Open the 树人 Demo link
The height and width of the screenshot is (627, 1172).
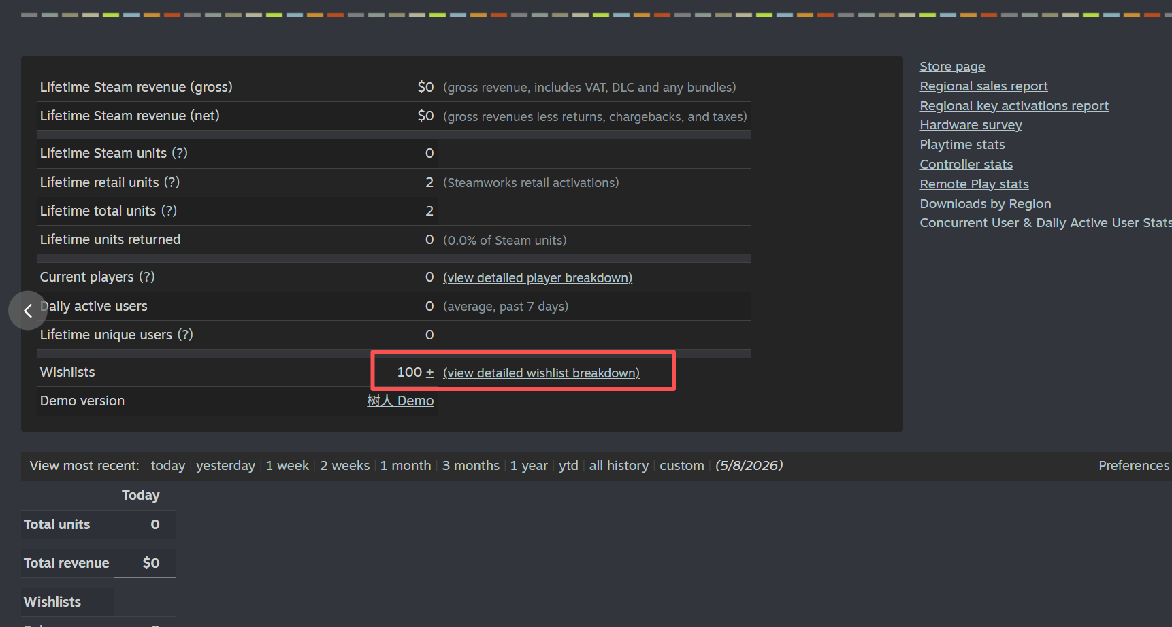(400, 401)
